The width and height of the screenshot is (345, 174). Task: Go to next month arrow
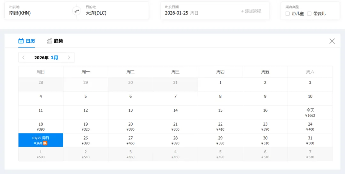[x=69, y=57]
